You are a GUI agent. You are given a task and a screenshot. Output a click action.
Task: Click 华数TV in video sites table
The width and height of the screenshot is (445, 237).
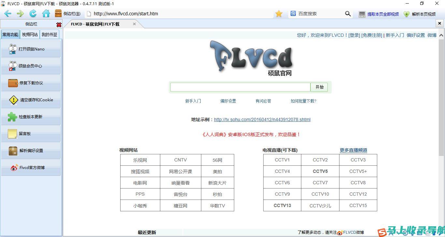click(x=217, y=205)
